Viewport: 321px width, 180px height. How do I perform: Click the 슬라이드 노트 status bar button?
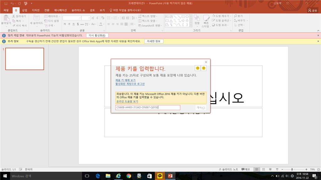(228, 169)
